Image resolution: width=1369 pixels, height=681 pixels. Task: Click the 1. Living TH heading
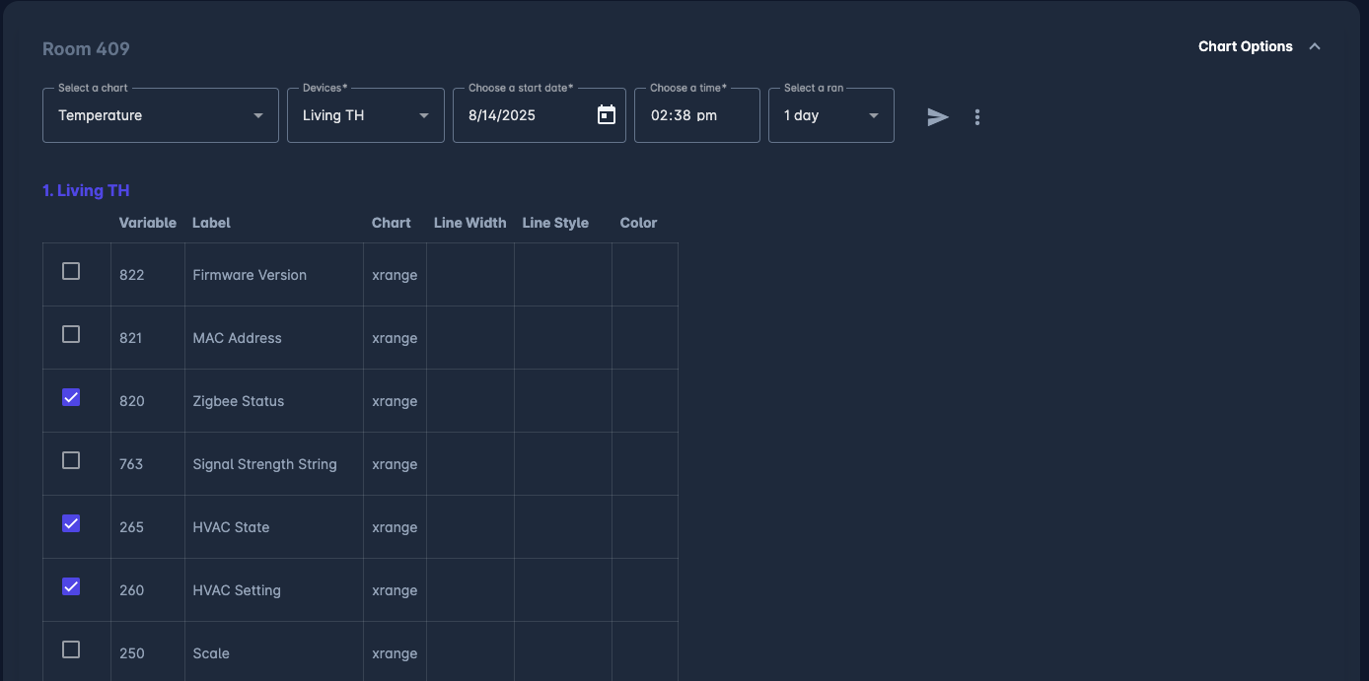pyautogui.click(x=86, y=190)
